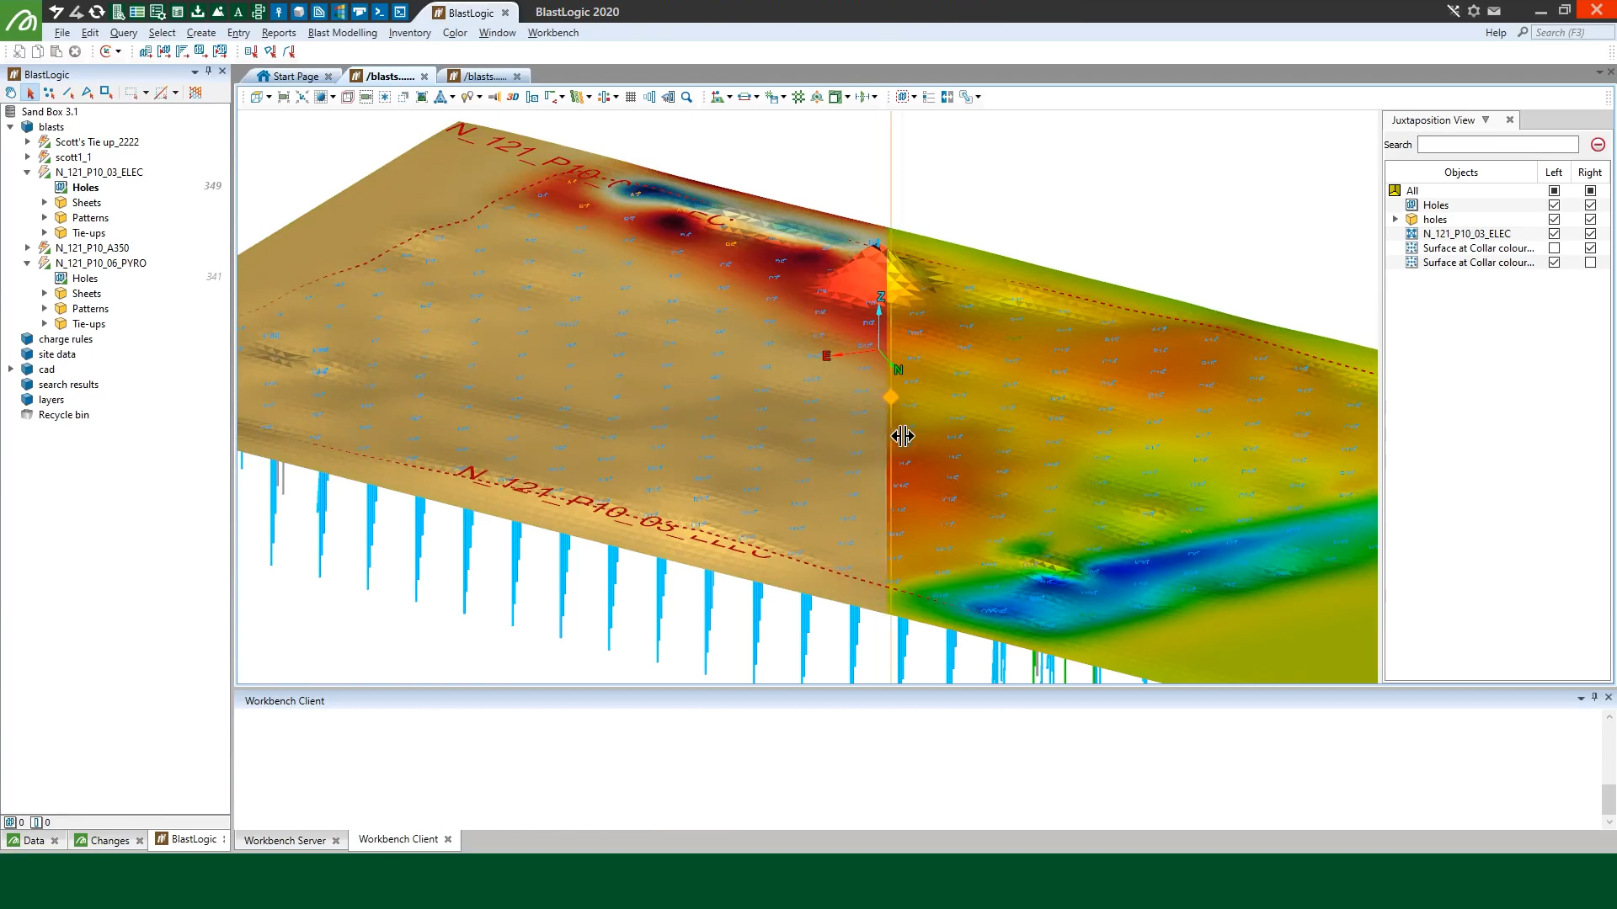This screenshot has width=1617, height=909.
Task: Click the Changes tab at the bottom left
Action: tap(109, 840)
